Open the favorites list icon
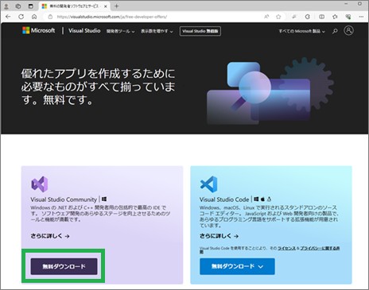 tap(335, 17)
